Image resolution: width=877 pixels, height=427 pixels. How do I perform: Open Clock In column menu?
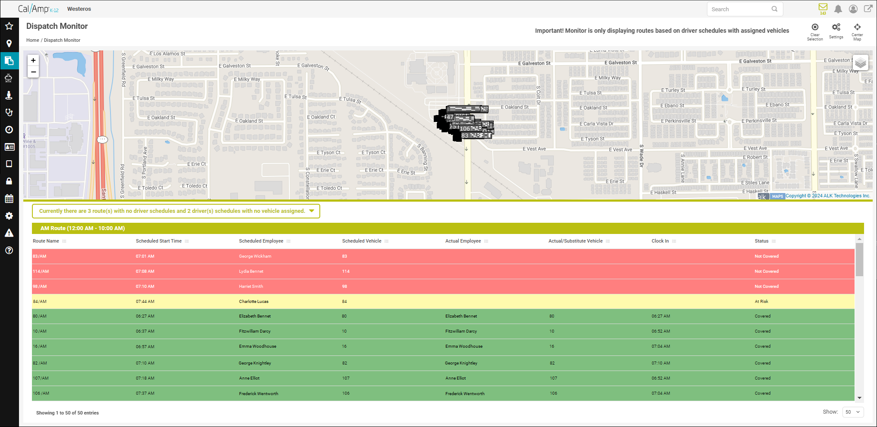coord(674,241)
